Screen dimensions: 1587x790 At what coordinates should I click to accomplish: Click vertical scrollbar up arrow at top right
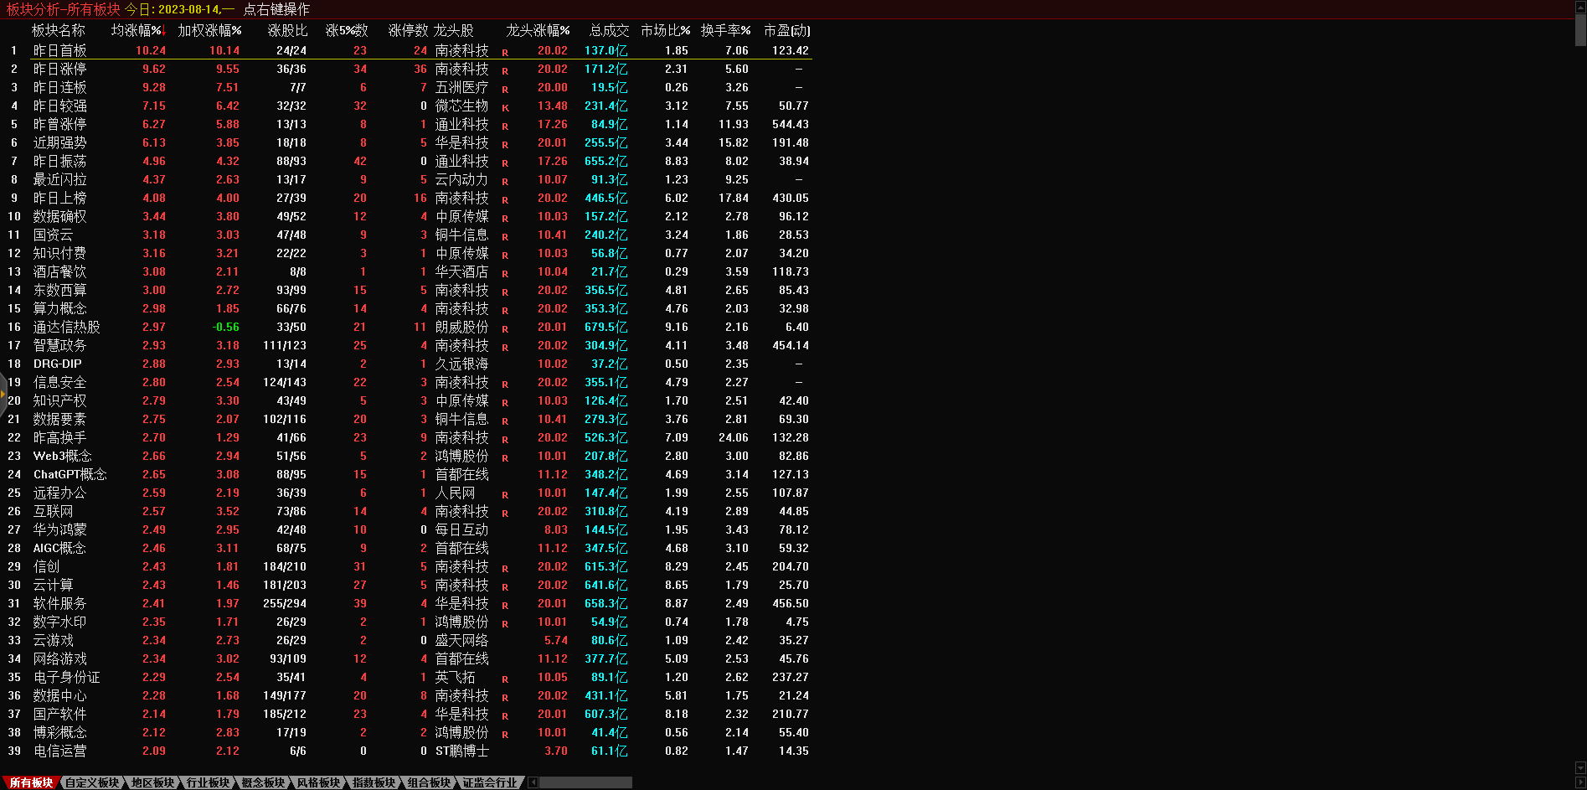click(x=1580, y=7)
